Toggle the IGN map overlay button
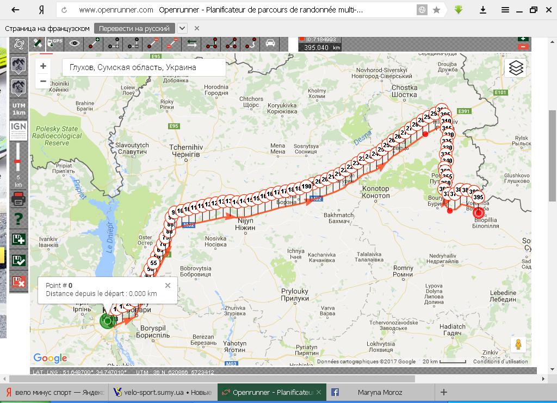This screenshot has height=403, width=557. click(x=19, y=130)
